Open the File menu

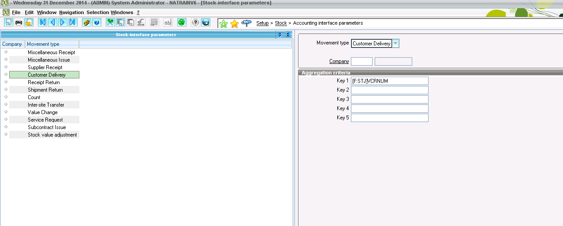pyautogui.click(x=16, y=12)
